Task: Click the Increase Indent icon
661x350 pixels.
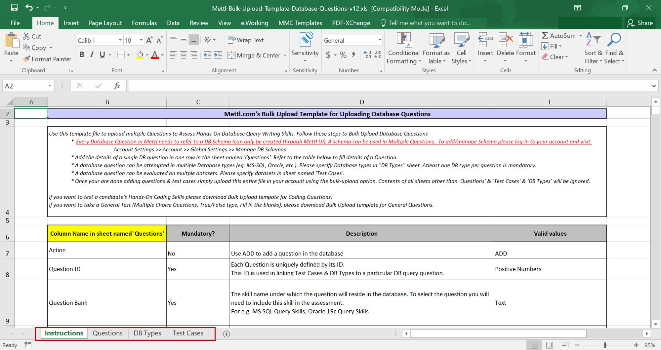Action: pyautogui.click(x=218, y=55)
